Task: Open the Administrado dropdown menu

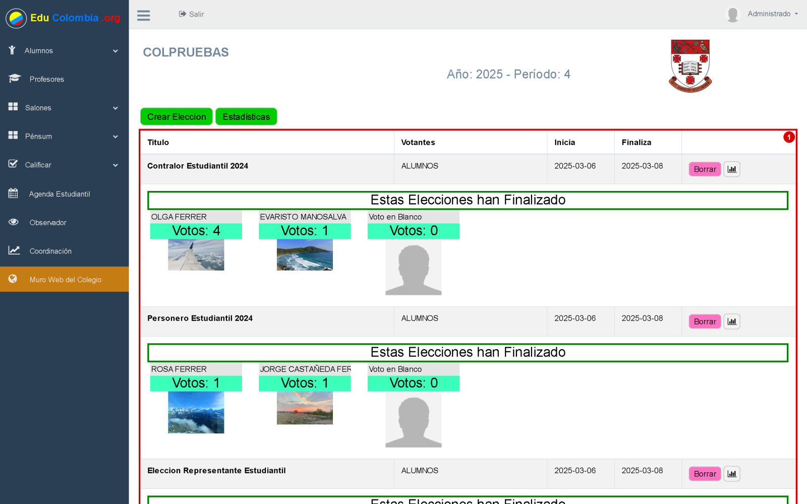Action: pos(773,14)
